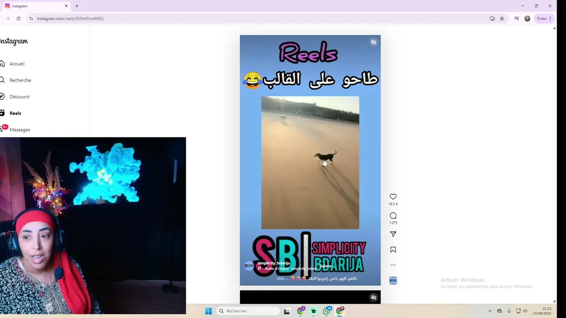The image size is (566, 318).
Task: Unmute the current reel via speaker icon
Action: click(x=374, y=42)
